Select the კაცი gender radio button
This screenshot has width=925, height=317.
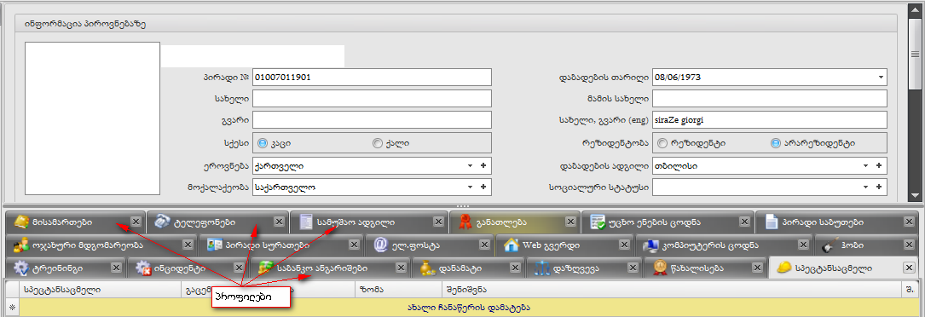[x=263, y=143]
